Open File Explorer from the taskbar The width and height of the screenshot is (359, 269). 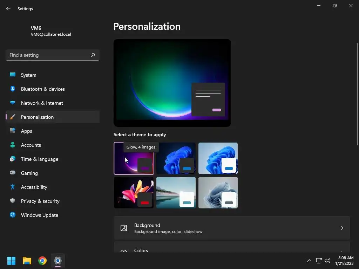tap(27, 261)
